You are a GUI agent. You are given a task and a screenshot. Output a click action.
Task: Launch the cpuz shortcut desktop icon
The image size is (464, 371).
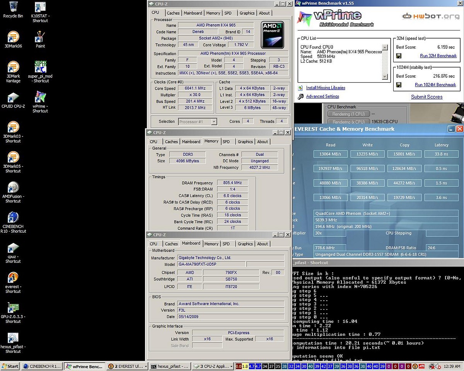point(13,247)
